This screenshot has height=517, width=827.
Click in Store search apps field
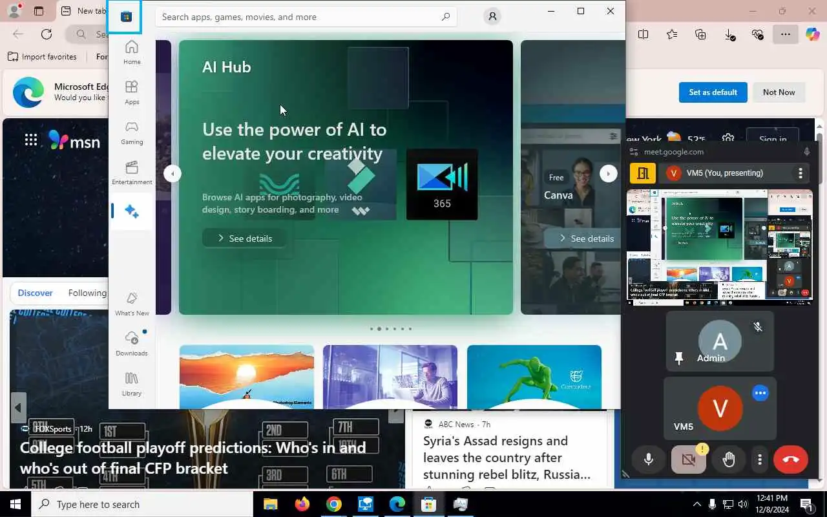tap(306, 17)
